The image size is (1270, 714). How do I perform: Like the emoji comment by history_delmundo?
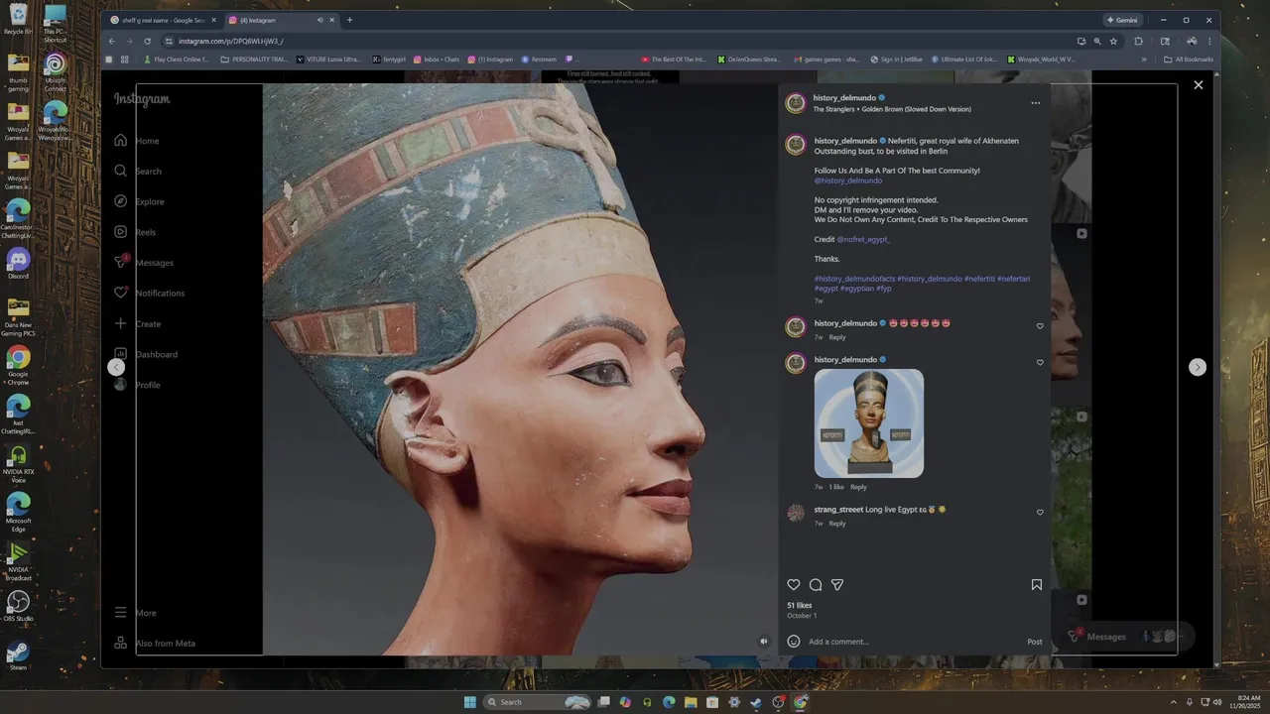[1040, 326]
